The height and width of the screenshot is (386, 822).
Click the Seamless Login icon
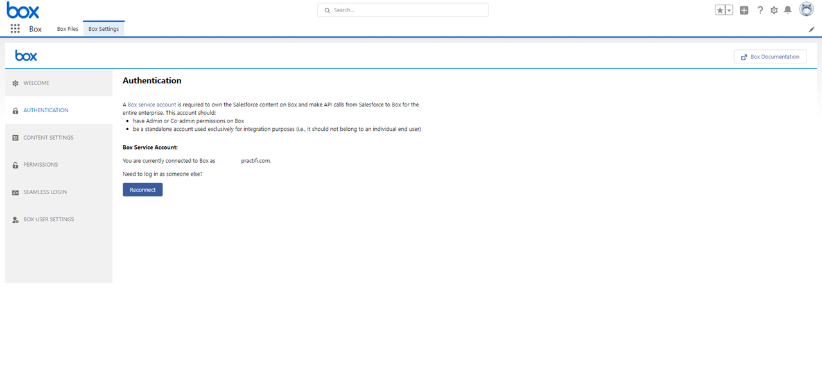pyautogui.click(x=15, y=192)
